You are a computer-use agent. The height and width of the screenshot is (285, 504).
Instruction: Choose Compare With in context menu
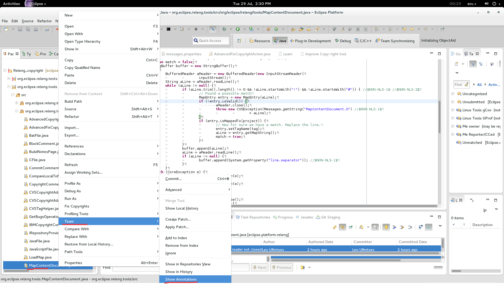pyautogui.click(x=109, y=229)
